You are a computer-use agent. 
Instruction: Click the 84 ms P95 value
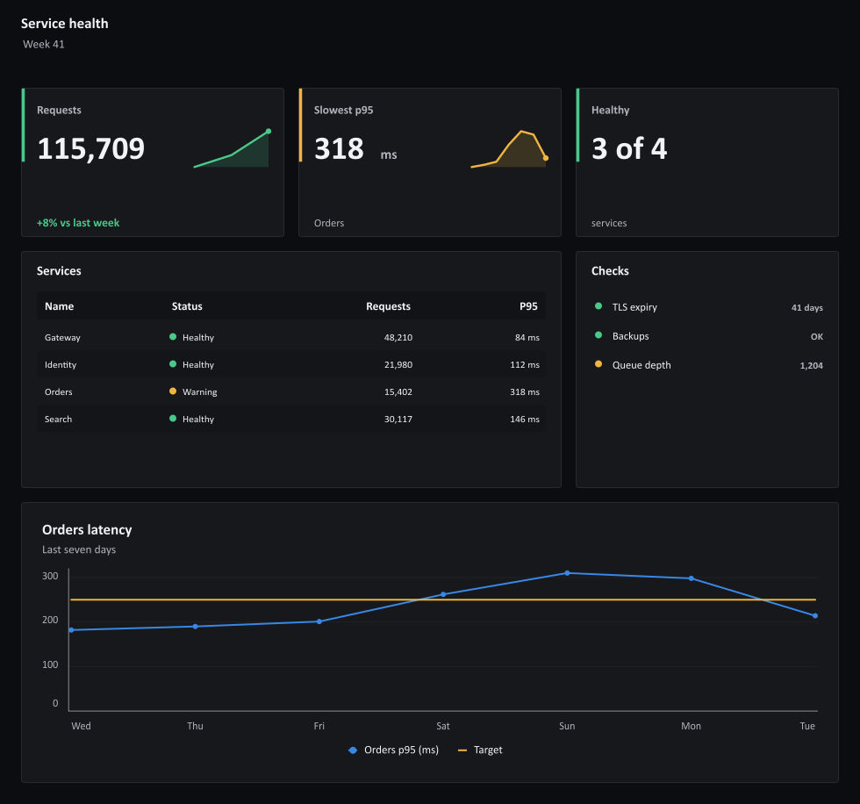coord(527,337)
